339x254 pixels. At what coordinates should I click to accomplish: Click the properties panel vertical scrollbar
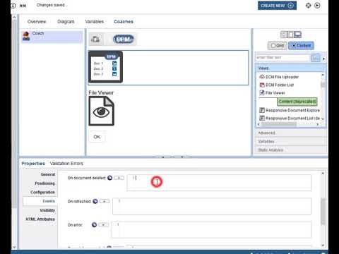tap(323, 211)
